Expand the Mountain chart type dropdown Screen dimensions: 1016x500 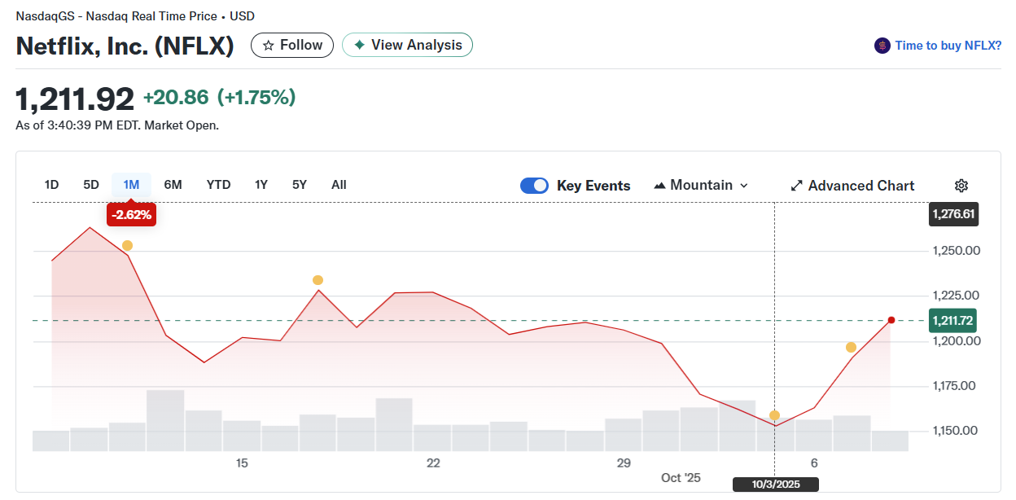(701, 186)
